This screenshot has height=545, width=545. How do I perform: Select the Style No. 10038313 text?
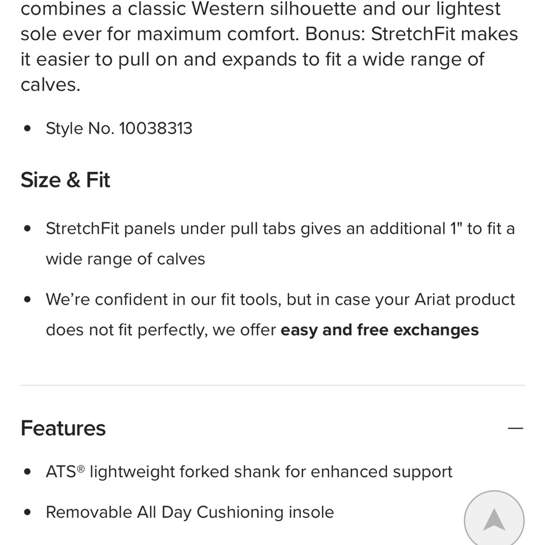[x=119, y=128]
